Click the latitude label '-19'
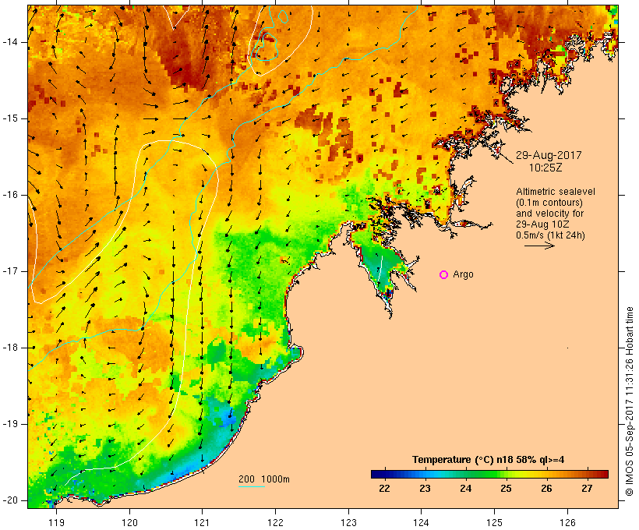The image size is (639, 530). tap(10, 424)
